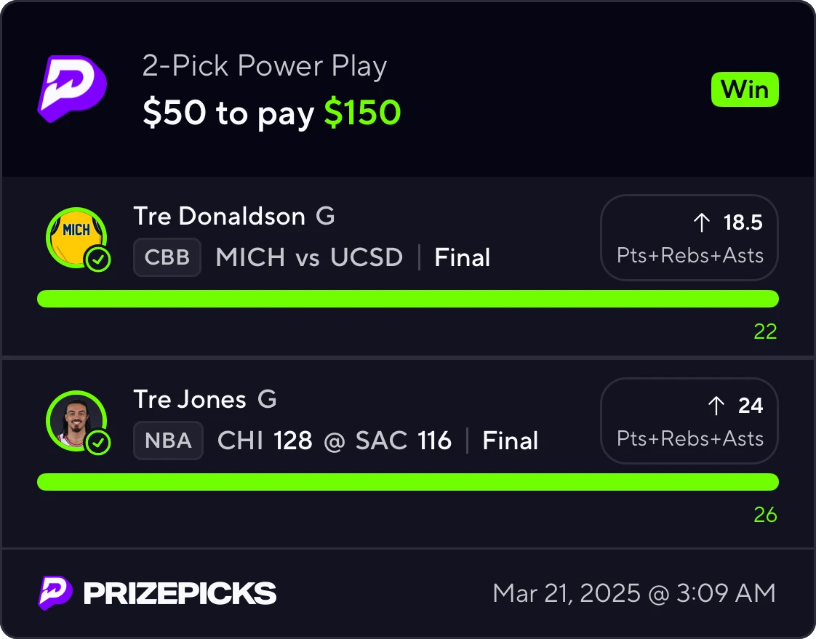Viewport: 816px width, 639px height.
Task: Open Tre Jones player photo
Action: 76,420
